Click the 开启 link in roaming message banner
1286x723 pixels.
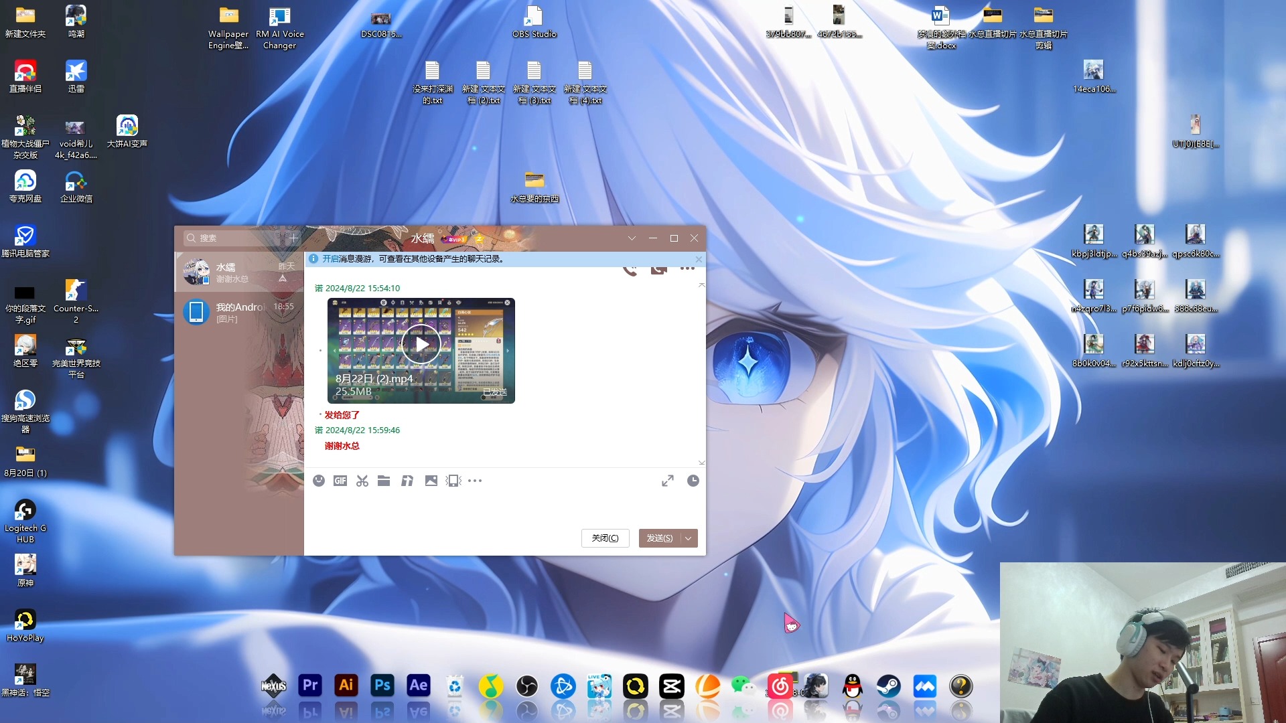pos(330,259)
